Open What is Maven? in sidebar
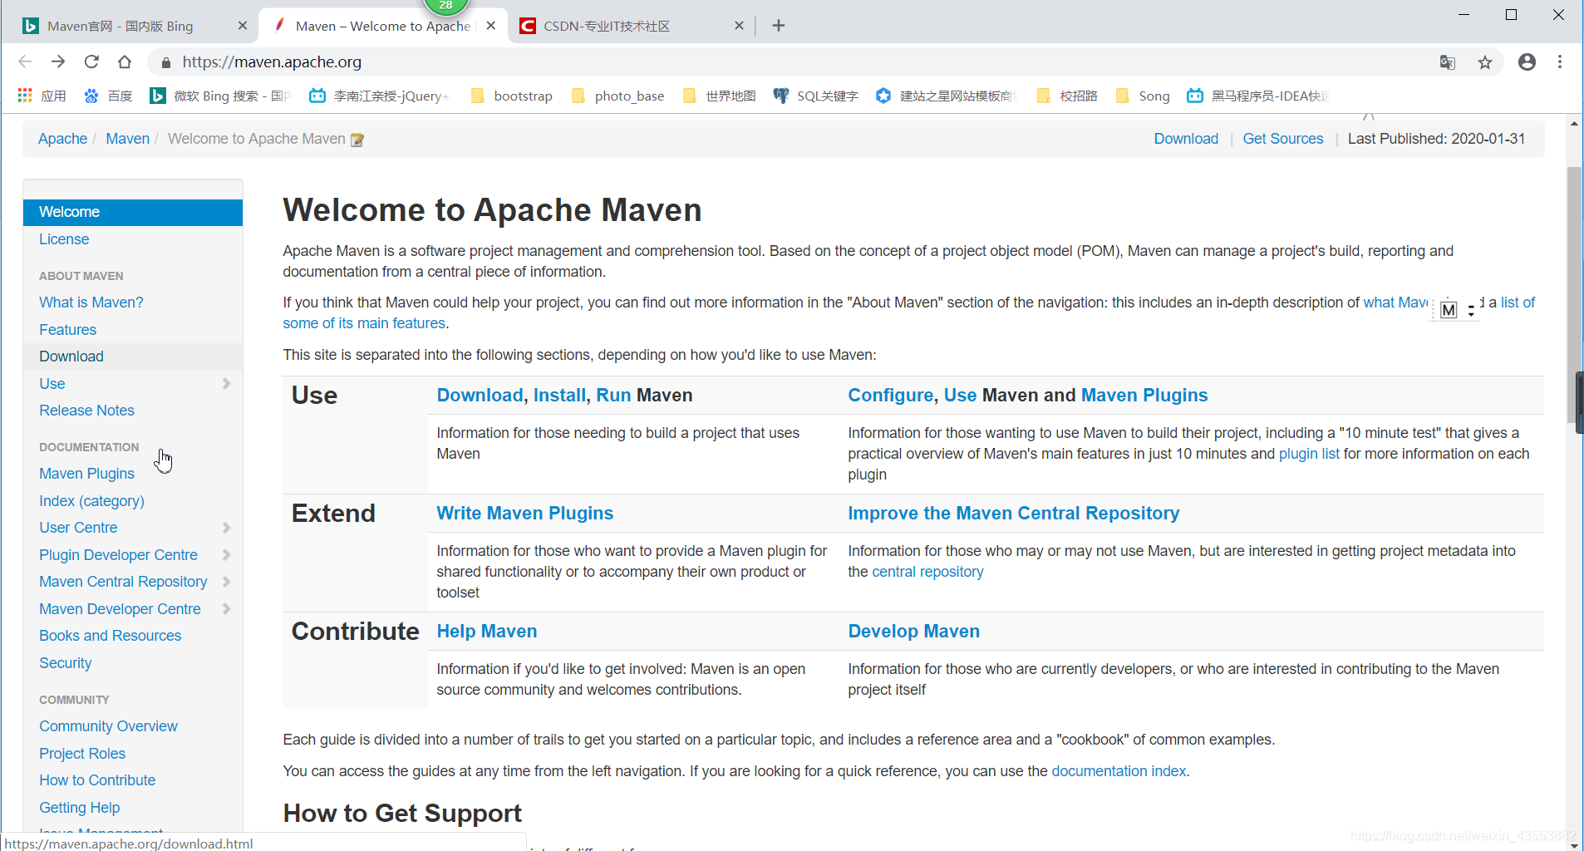Image resolution: width=1584 pixels, height=851 pixels. pyautogui.click(x=91, y=303)
